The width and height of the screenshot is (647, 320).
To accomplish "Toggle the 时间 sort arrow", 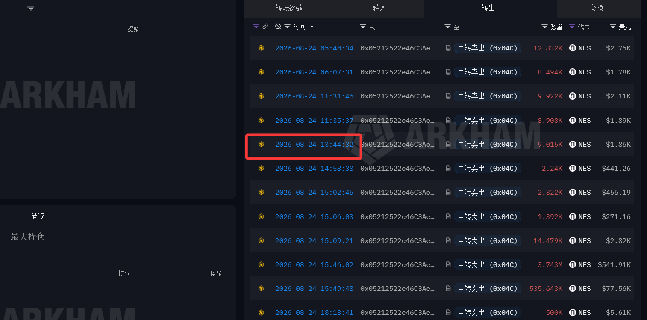I will click(312, 27).
